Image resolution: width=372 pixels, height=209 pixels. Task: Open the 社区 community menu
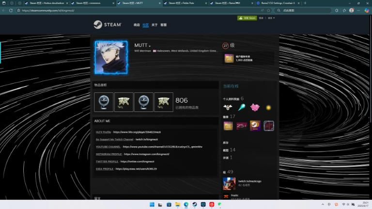(145, 25)
